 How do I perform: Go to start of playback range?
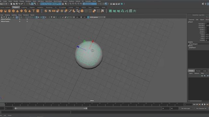[194, 105]
